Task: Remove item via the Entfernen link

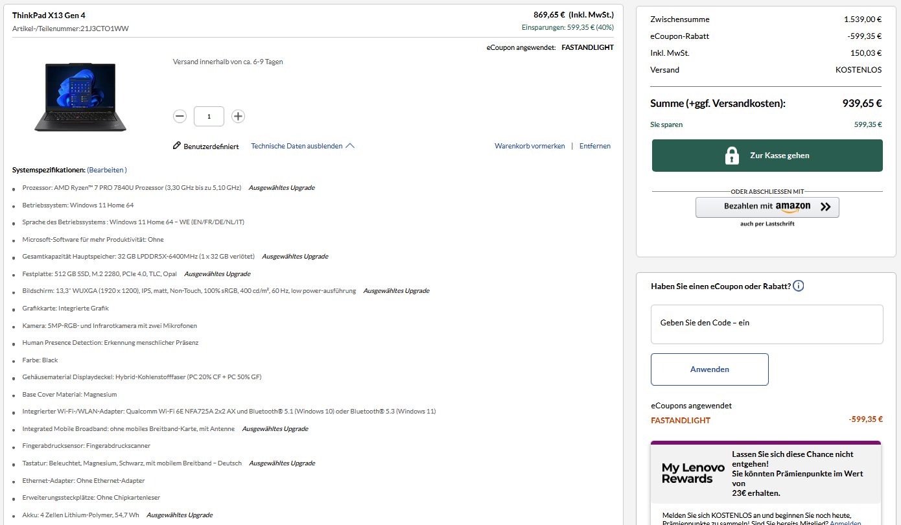Action: tap(594, 146)
